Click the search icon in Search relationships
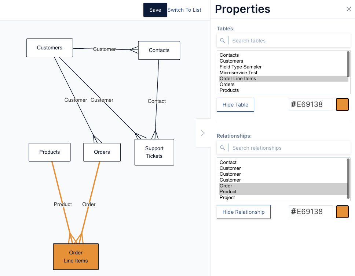 point(222,148)
